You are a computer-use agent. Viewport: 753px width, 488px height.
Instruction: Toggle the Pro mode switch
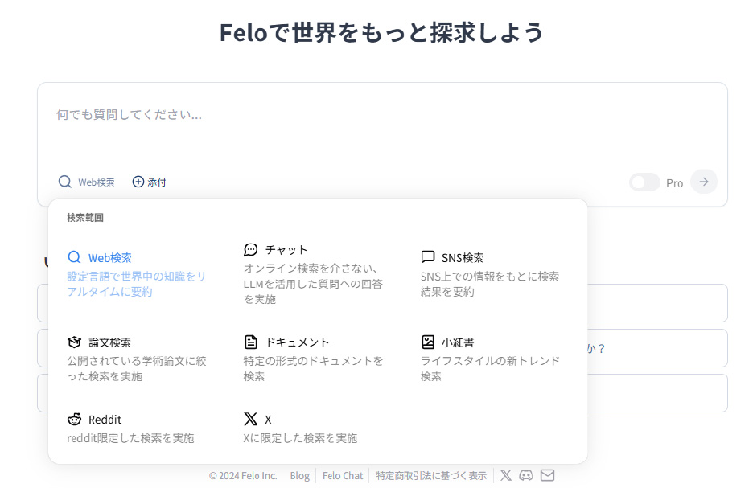coord(644,182)
